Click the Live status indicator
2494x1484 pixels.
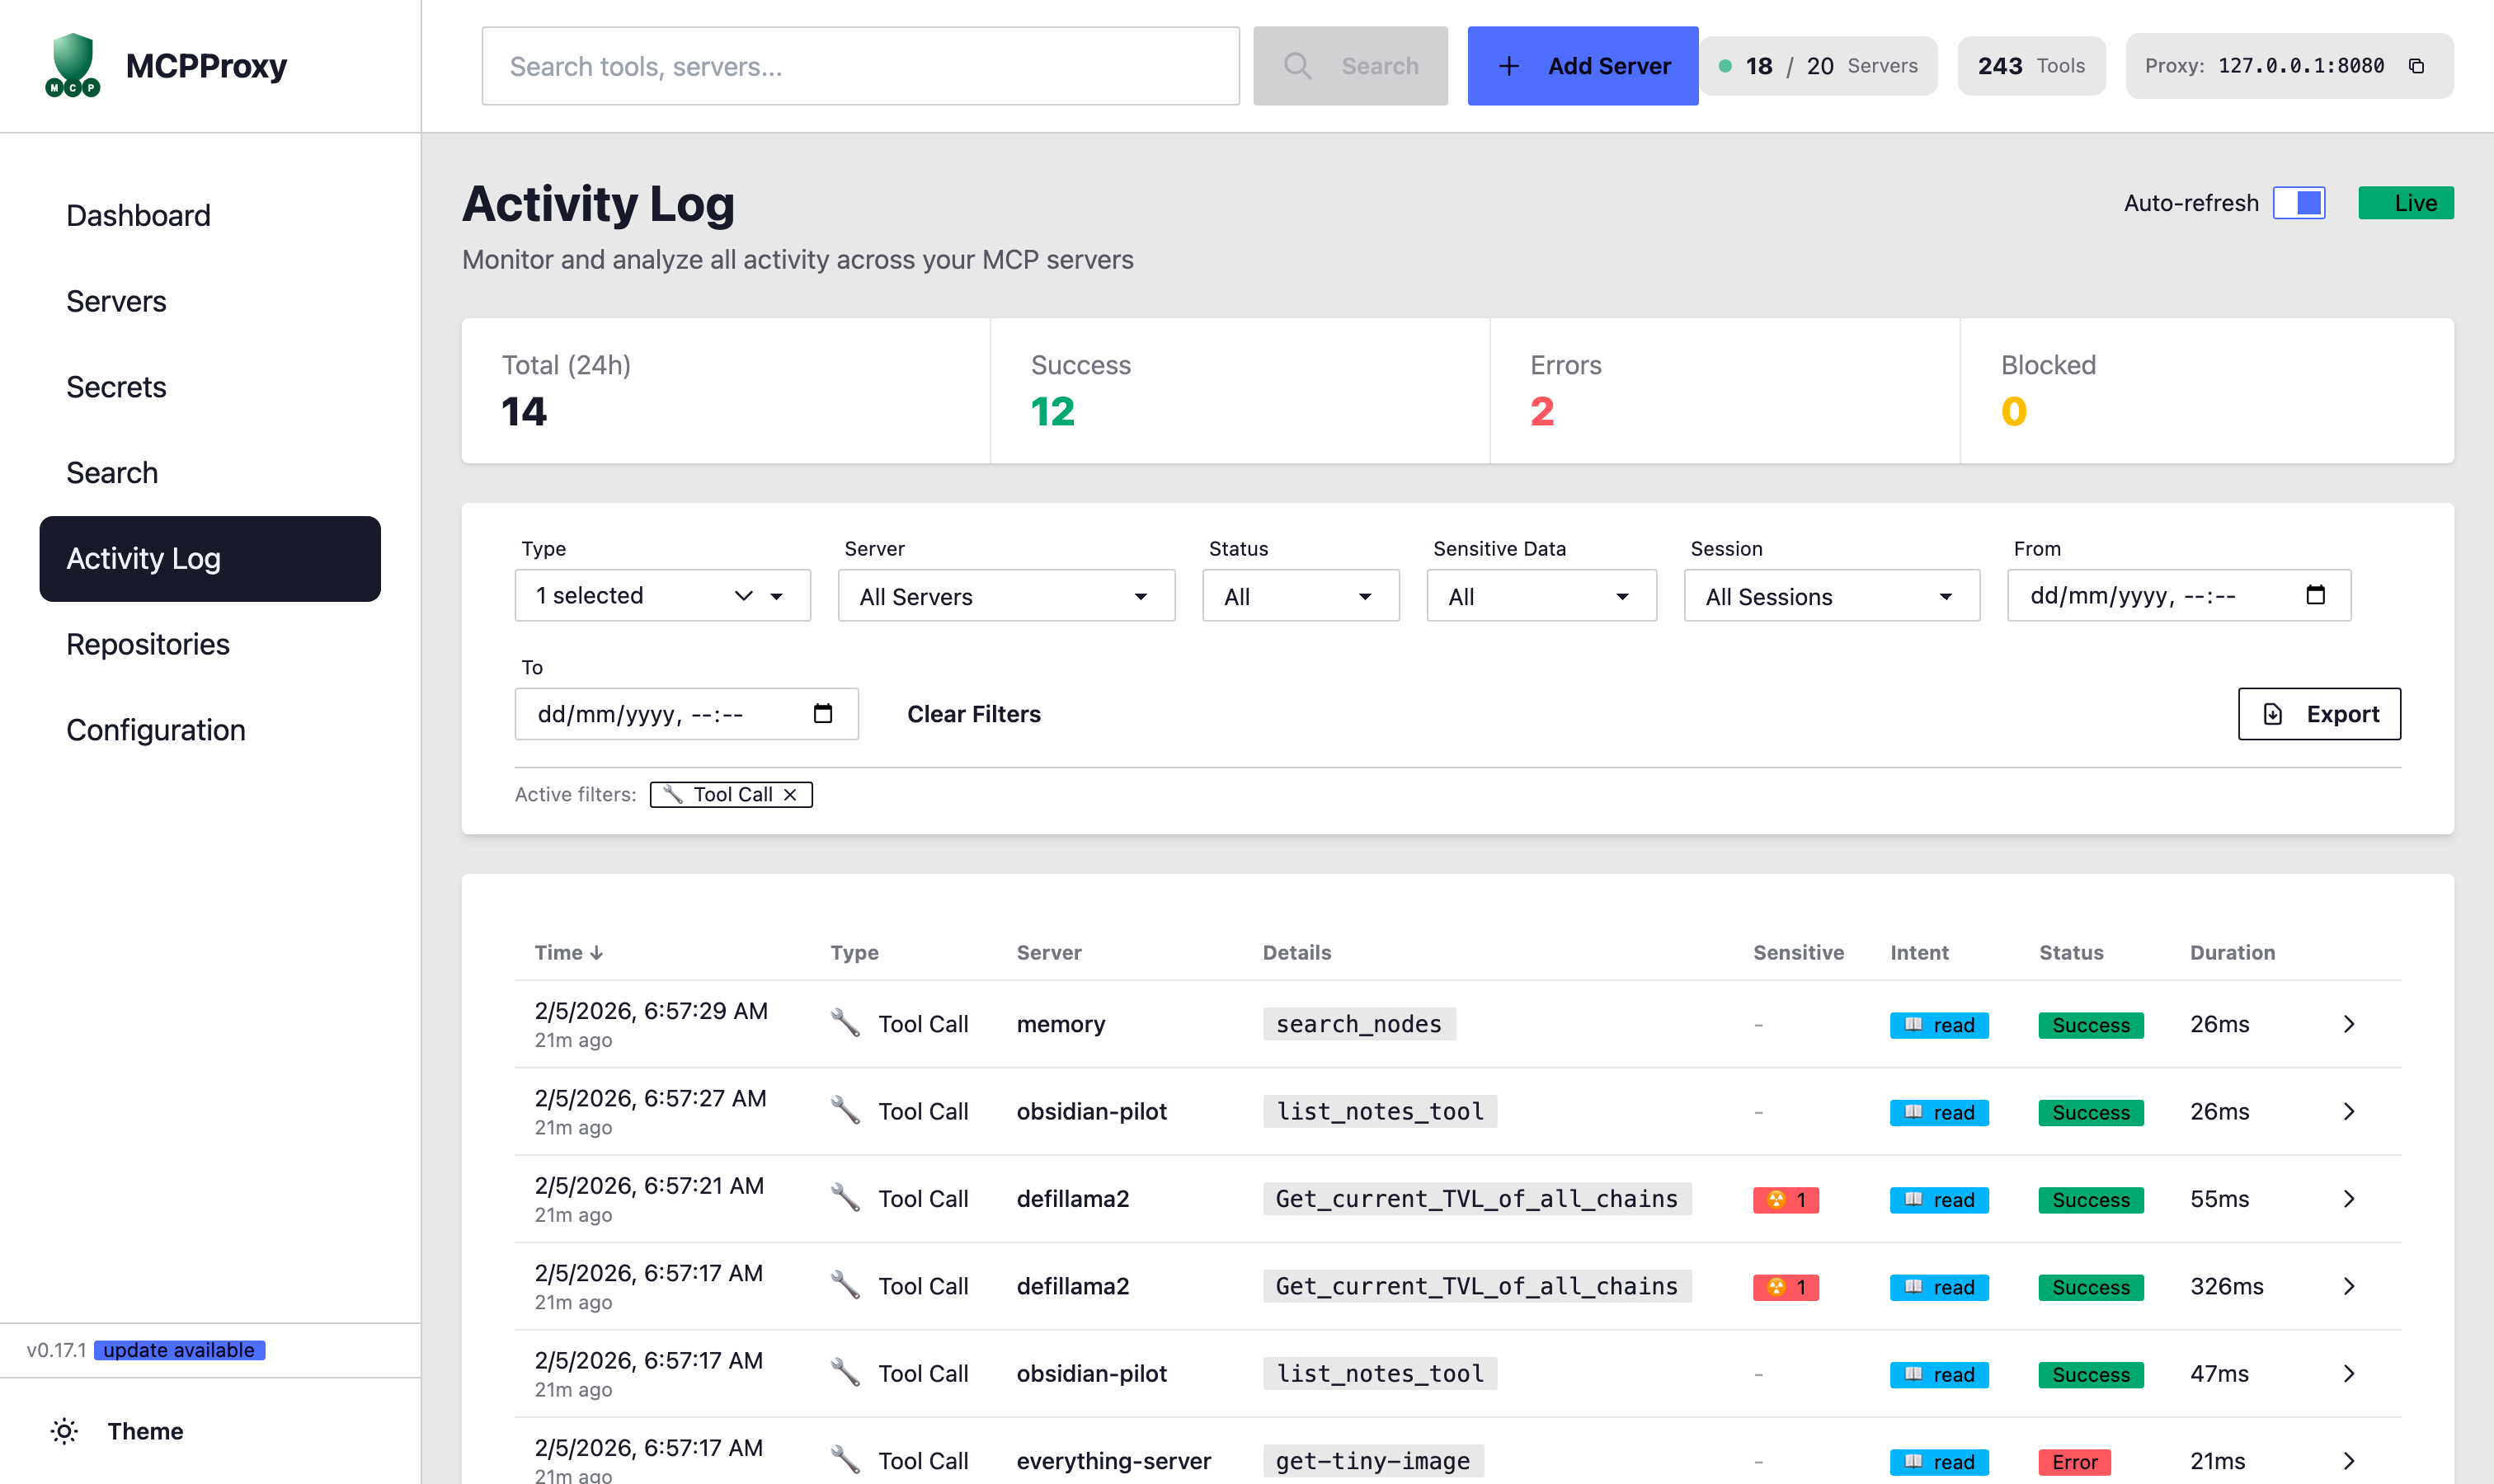2405,203
